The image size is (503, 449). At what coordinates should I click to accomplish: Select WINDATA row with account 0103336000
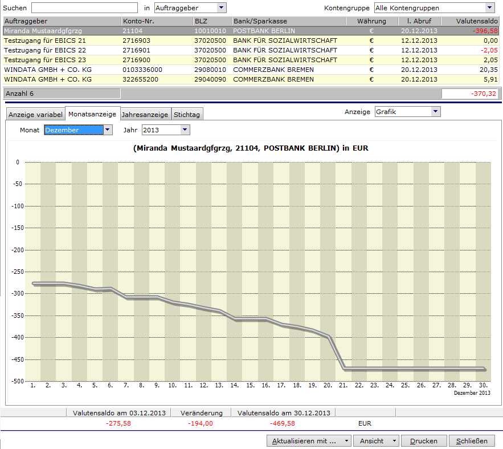(251, 70)
